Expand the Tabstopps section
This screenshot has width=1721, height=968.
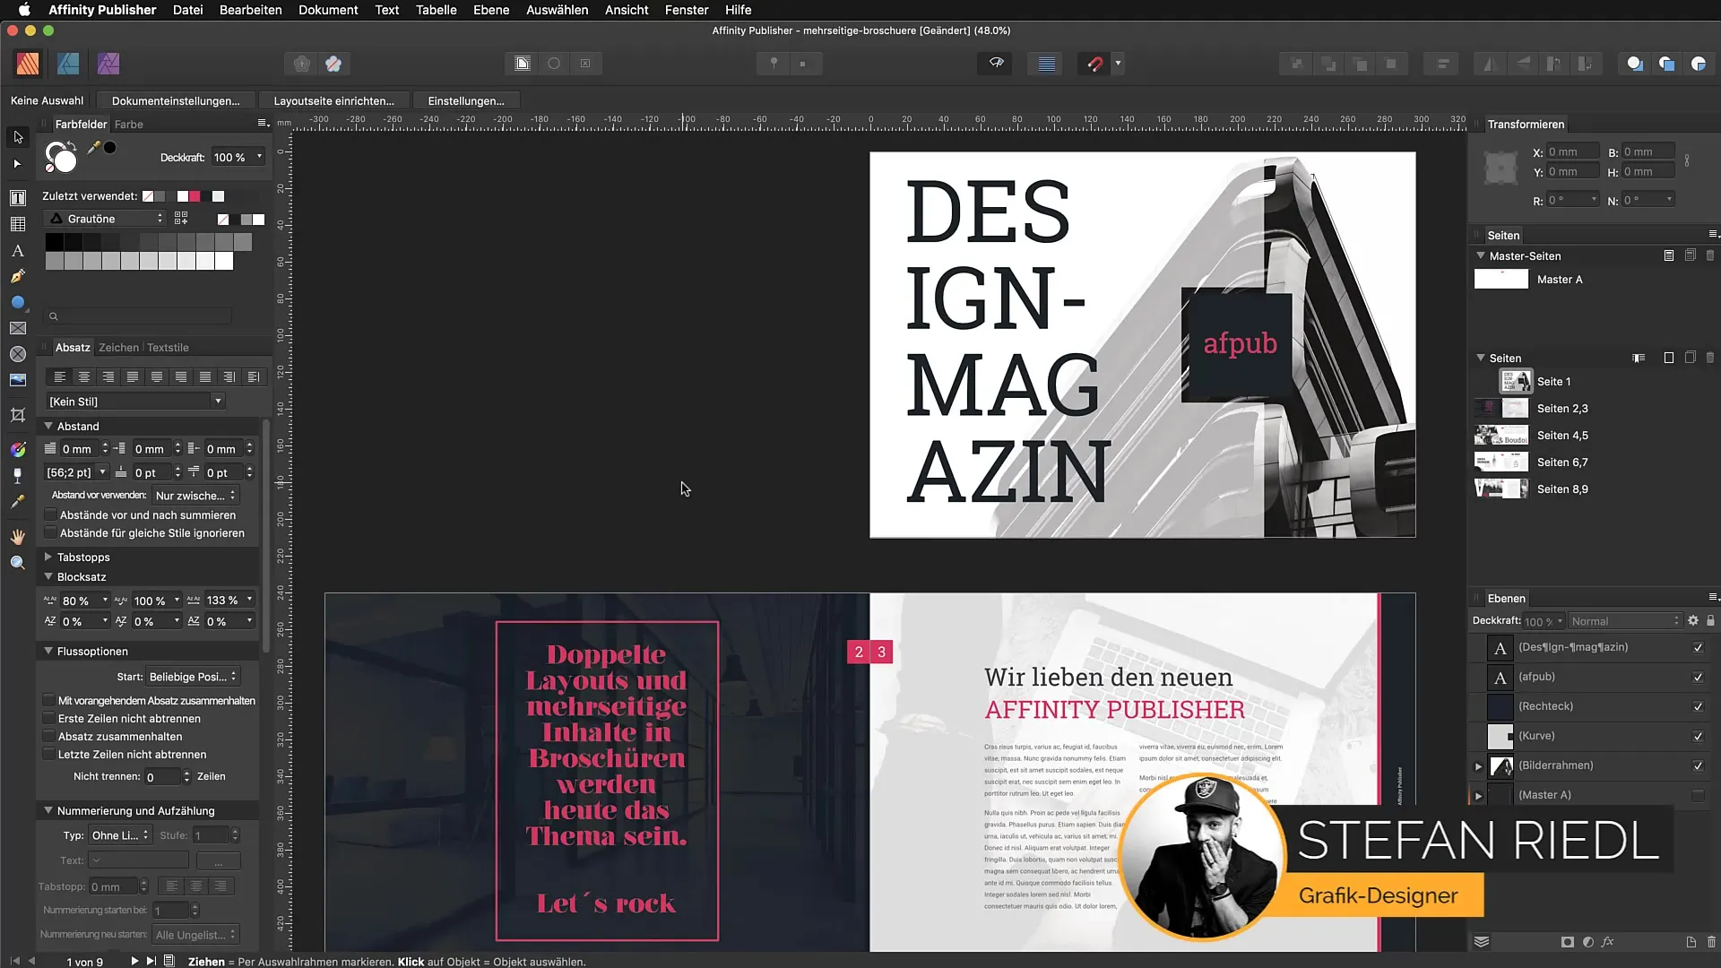click(48, 557)
